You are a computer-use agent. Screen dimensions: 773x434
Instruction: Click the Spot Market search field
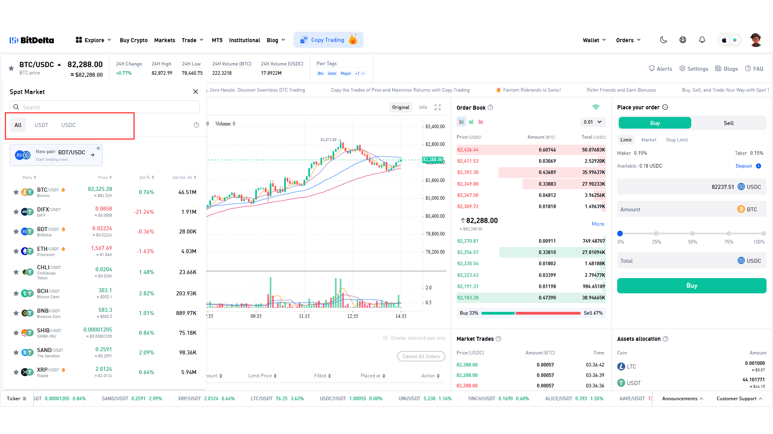pos(105,107)
